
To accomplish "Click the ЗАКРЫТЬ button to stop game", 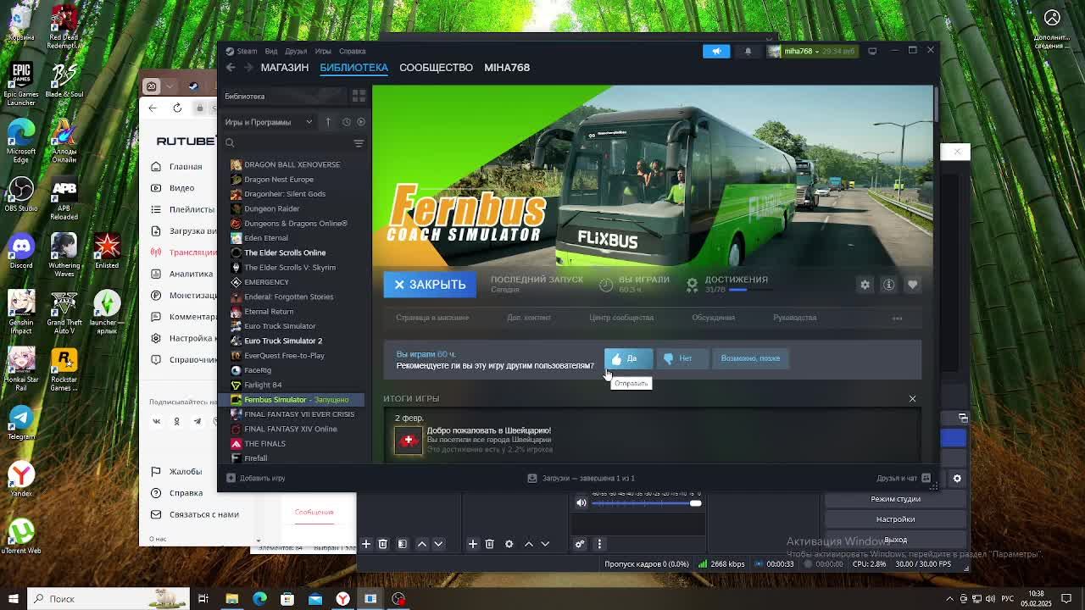I will tap(430, 285).
